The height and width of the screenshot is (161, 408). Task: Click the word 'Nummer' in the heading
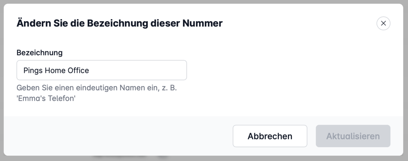coord(202,23)
